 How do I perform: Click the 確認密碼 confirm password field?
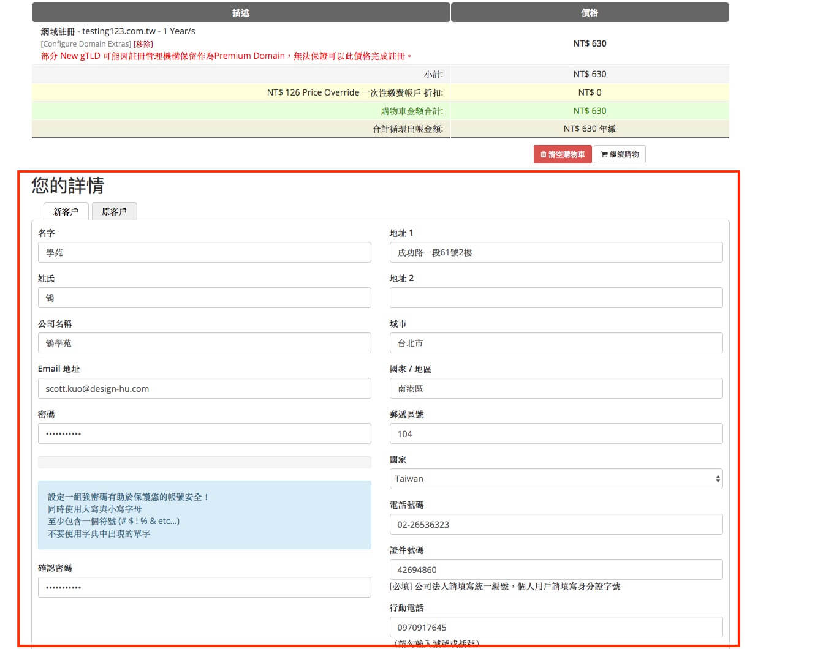205,587
